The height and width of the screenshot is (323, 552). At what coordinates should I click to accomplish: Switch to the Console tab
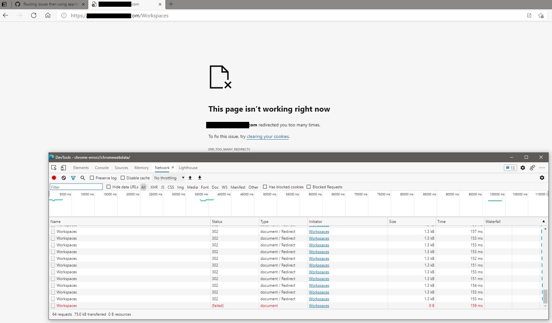click(x=101, y=168)
